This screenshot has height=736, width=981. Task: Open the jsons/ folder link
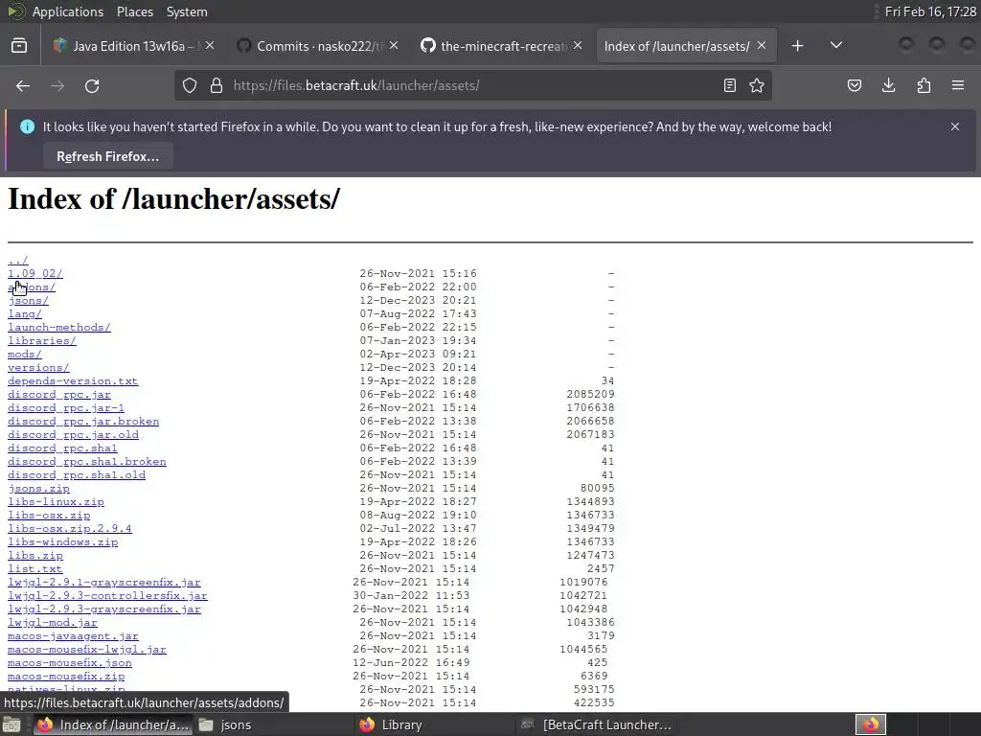coord(28,300)
